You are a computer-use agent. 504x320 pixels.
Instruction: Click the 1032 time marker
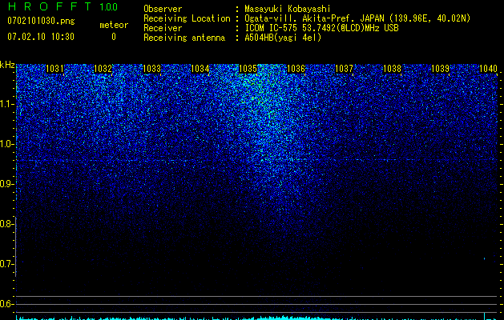(103, 69)
